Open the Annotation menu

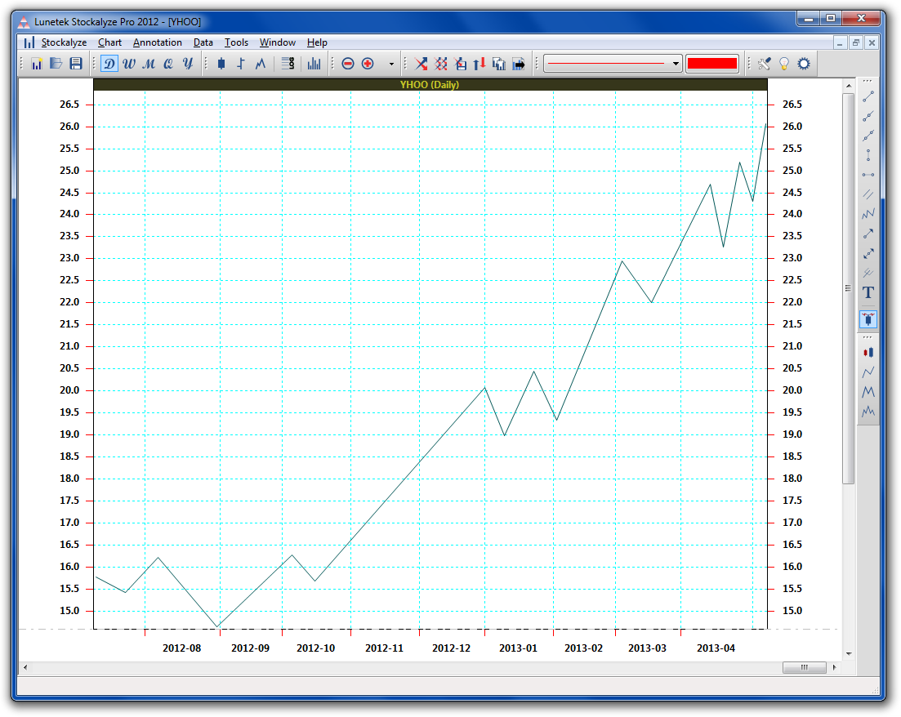pos(158,42)
